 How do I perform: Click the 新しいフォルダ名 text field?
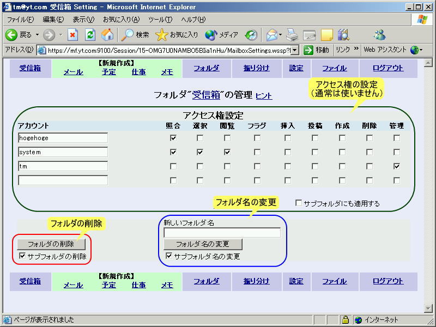(222, 233)
